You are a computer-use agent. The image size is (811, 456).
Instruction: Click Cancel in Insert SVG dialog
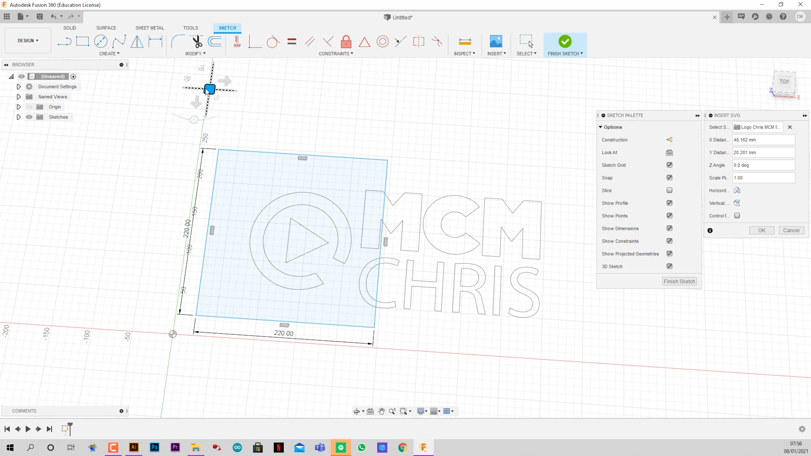tap(791, 231)
